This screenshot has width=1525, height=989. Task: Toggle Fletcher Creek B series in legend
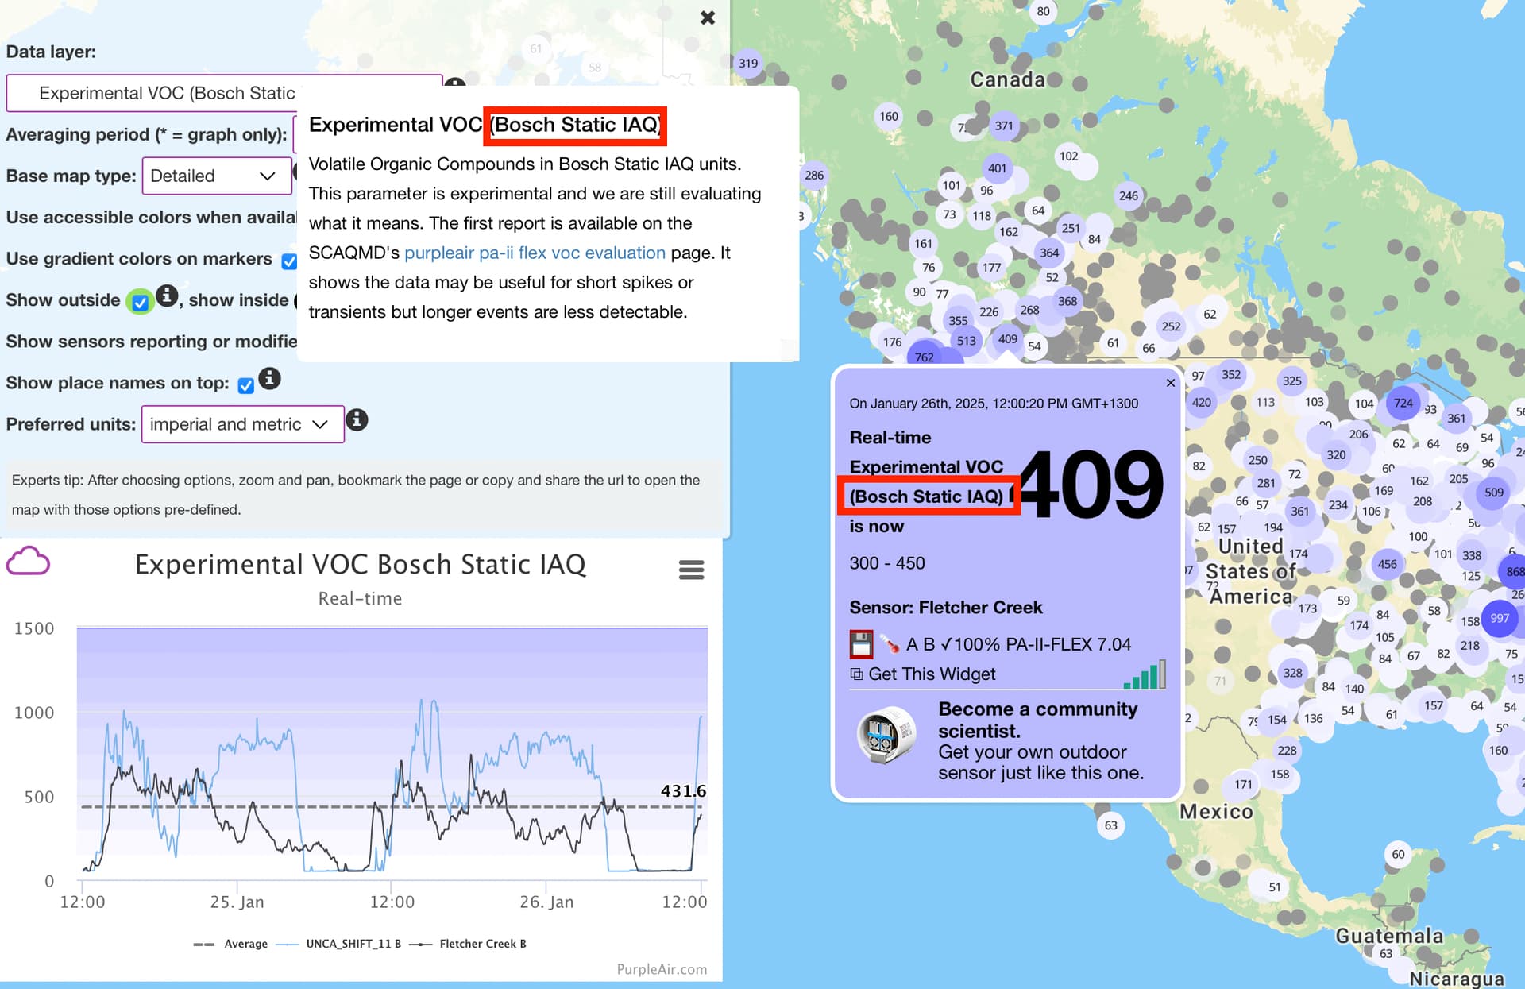point(468,944)
